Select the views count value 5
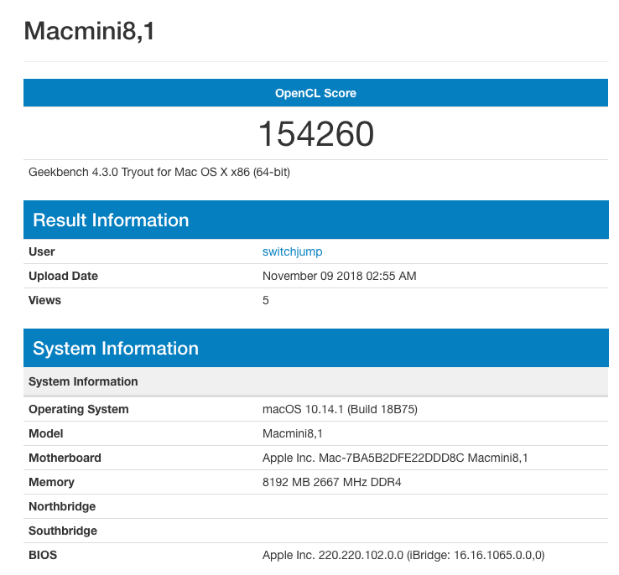The width and height of the screenshot is (619, 575). pyautogui.click(x=266, y=301)
